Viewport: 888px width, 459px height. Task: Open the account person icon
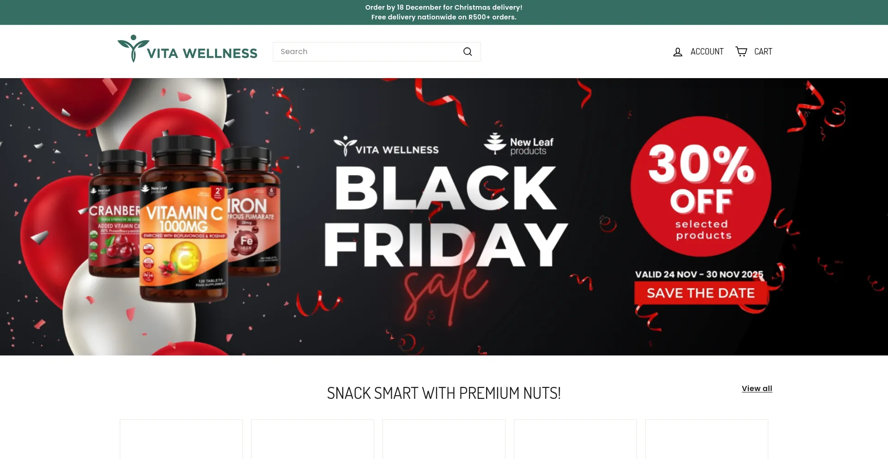[x=678, y=52]
